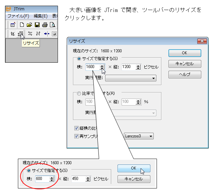Click the spinner beside ratio 縦 100

[138, 102]
